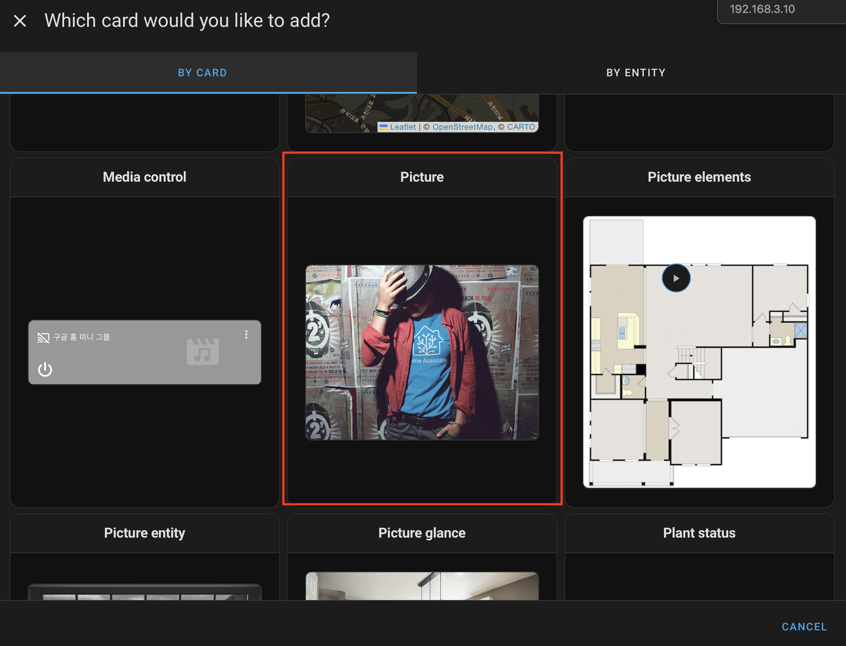Click the Picture card heading
The height and width of the screenshot is (646, 846).
tap(422, 177)
